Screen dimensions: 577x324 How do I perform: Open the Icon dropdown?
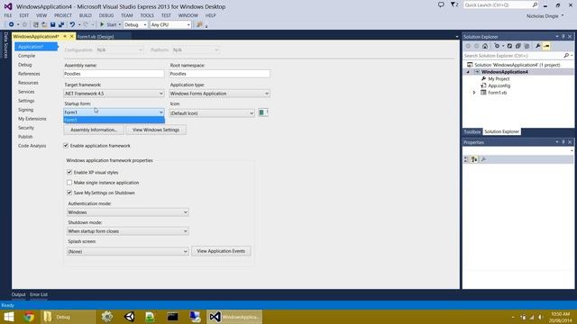pos(212,113)
